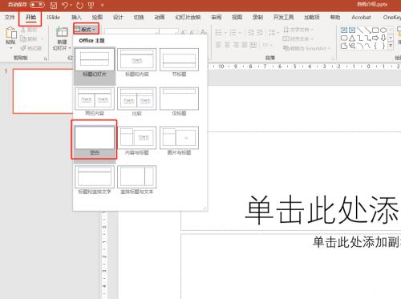Toggle Justify paragraph button
401x299 pixels.
[x=245, y=45]
